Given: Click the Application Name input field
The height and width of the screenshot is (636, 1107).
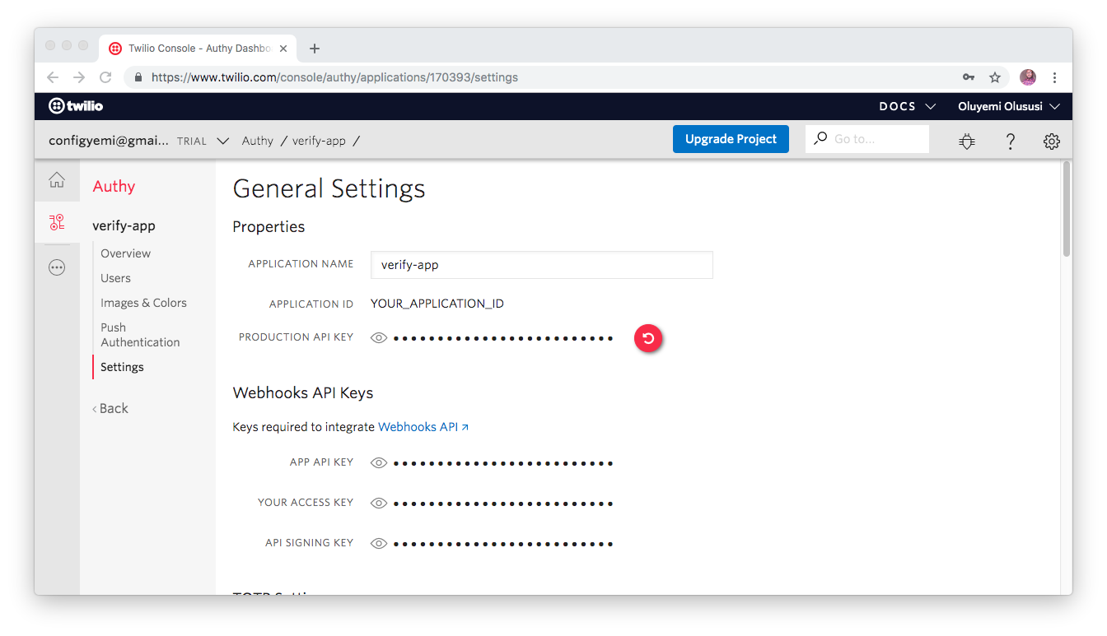Looking at the screenshot, I should [541, 265].
